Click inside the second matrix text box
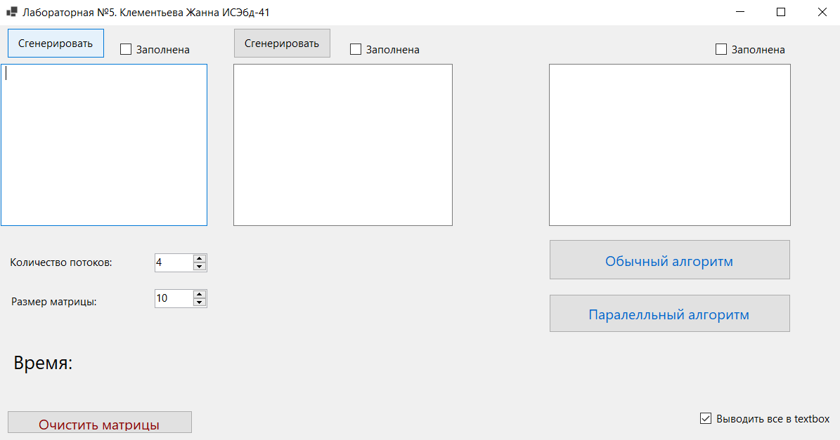The image size is (840, 440). [342, 145]
